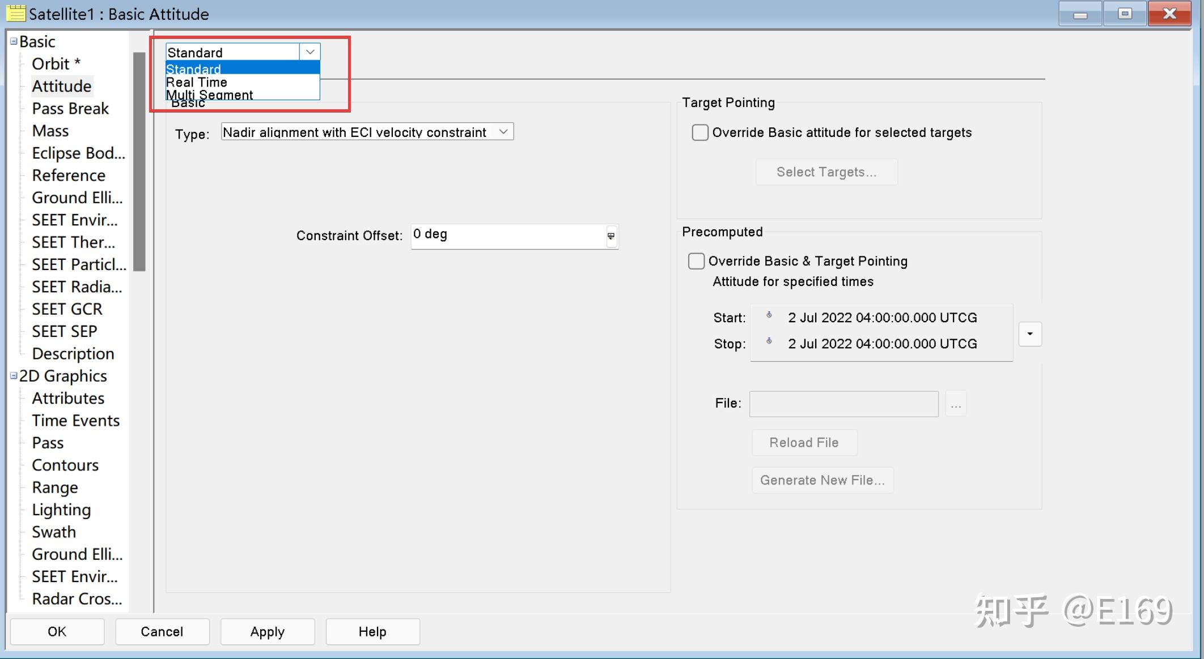The width and height of the screenshot is (1204, 659).
Task: Click the Start time clock icon
Action: click(769, 315)
